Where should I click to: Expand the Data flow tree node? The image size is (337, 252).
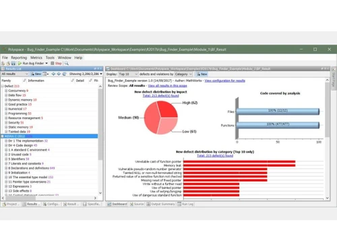coord(6,95)
